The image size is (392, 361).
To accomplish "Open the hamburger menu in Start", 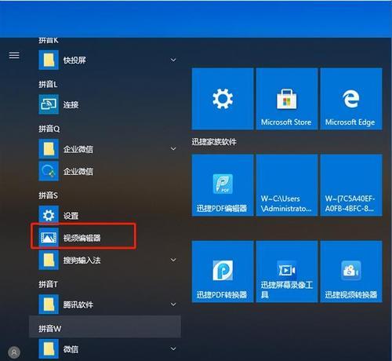I will (x=14, y=55).
